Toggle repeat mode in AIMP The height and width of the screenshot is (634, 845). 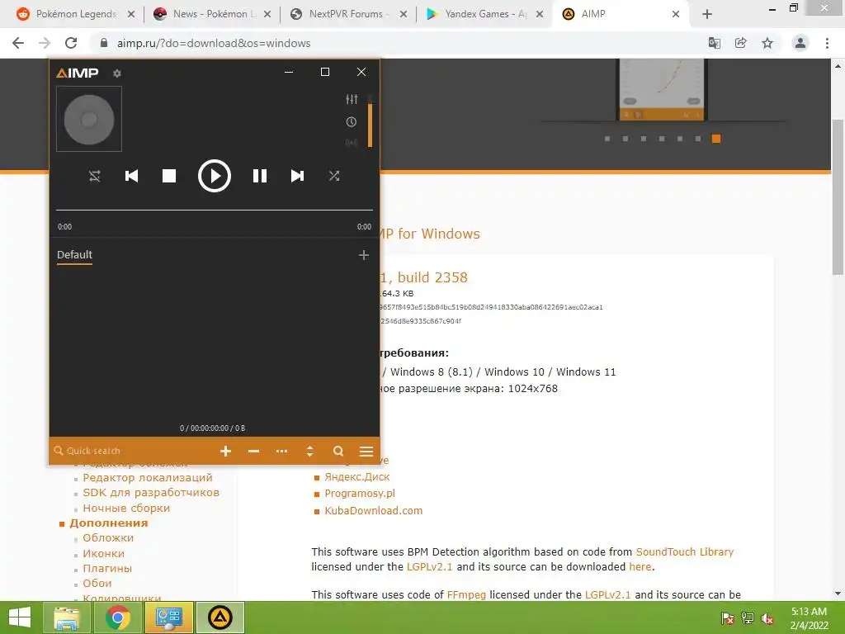tap(95, 176)
